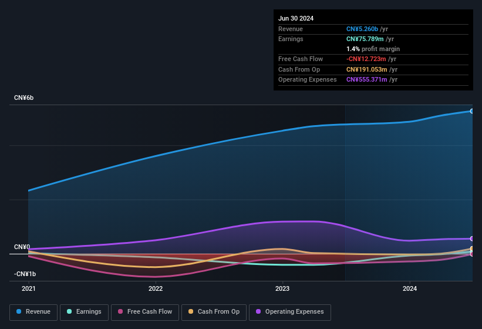The width and height of the screenshot is (482, 329).
Task: Click the pink Free Cash Flow legend dot
Action: [x=120, y=311]
